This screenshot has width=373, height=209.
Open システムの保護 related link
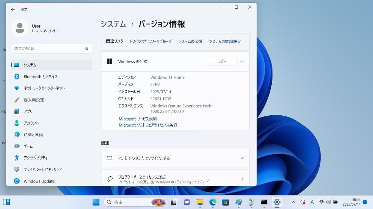[190, 41]
